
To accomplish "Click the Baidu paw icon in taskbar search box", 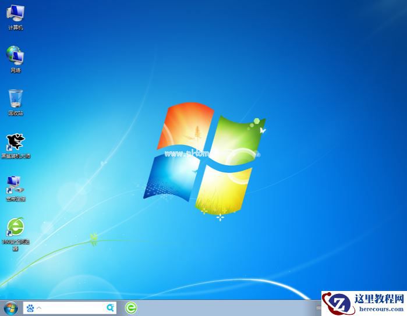I will click(x=30, y=308).
